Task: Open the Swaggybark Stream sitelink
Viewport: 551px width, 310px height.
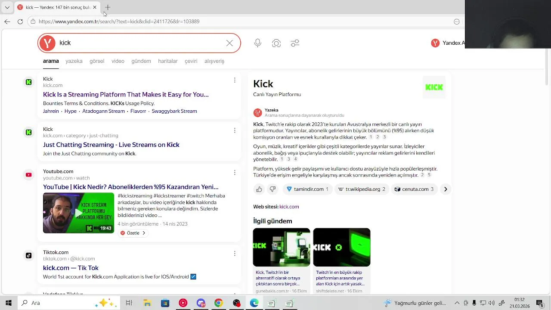Action: (174, 111)
